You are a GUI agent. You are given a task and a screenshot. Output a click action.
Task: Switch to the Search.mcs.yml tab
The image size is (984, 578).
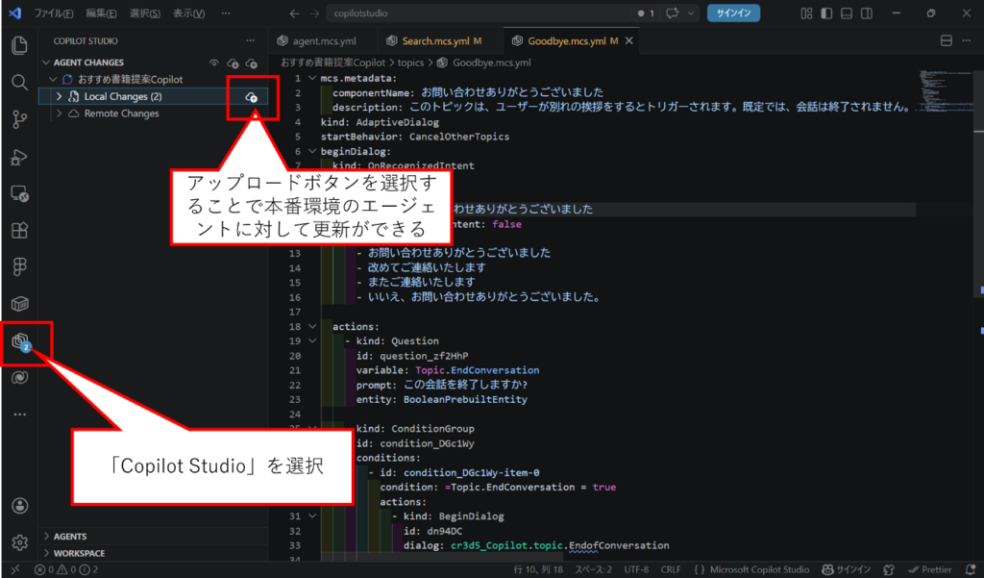435,41
